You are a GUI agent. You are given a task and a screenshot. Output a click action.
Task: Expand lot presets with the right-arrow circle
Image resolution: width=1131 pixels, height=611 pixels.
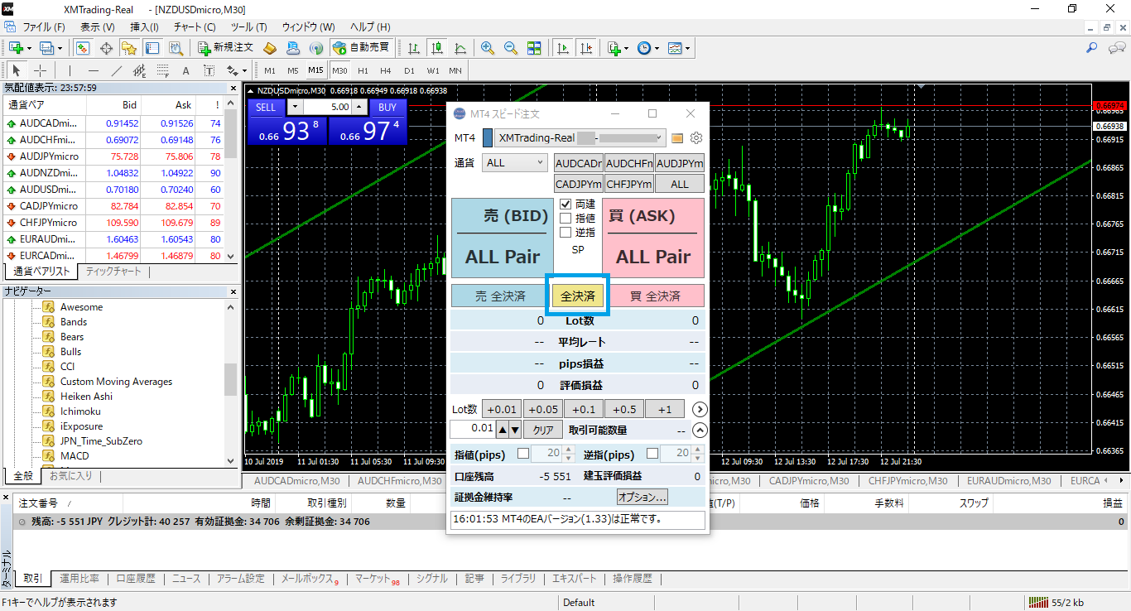700,409
